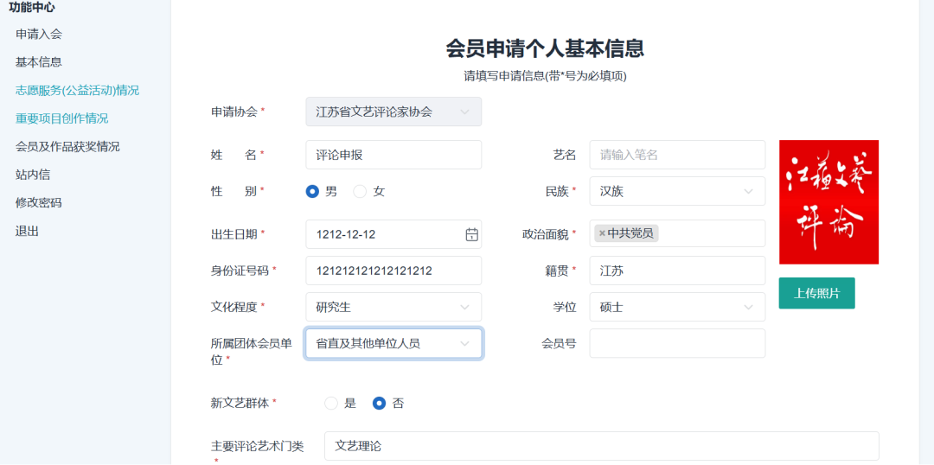Open 修改密码 in the sidebar
This screenshot has height=465, width=934.
(39, 202)
